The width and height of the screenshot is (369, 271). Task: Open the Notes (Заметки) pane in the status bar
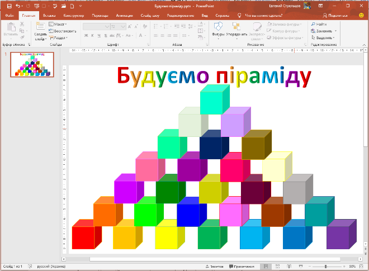[215, 267]
